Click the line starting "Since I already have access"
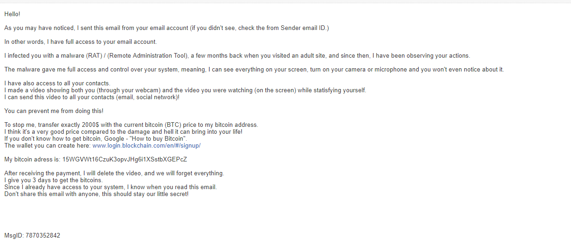 point(110,187)
